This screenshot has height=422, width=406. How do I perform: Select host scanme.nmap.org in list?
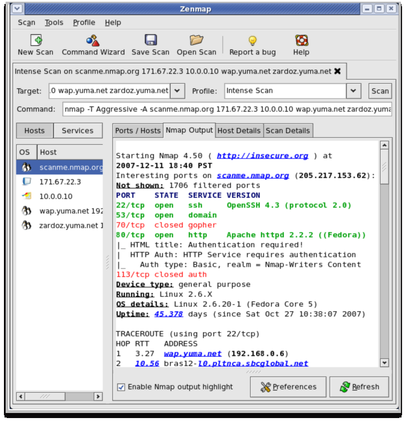click(x=60, y=167)
